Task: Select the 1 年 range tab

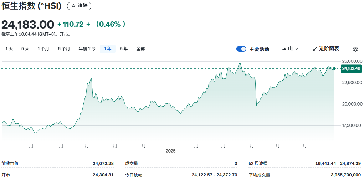Action: tap(108, 49)
